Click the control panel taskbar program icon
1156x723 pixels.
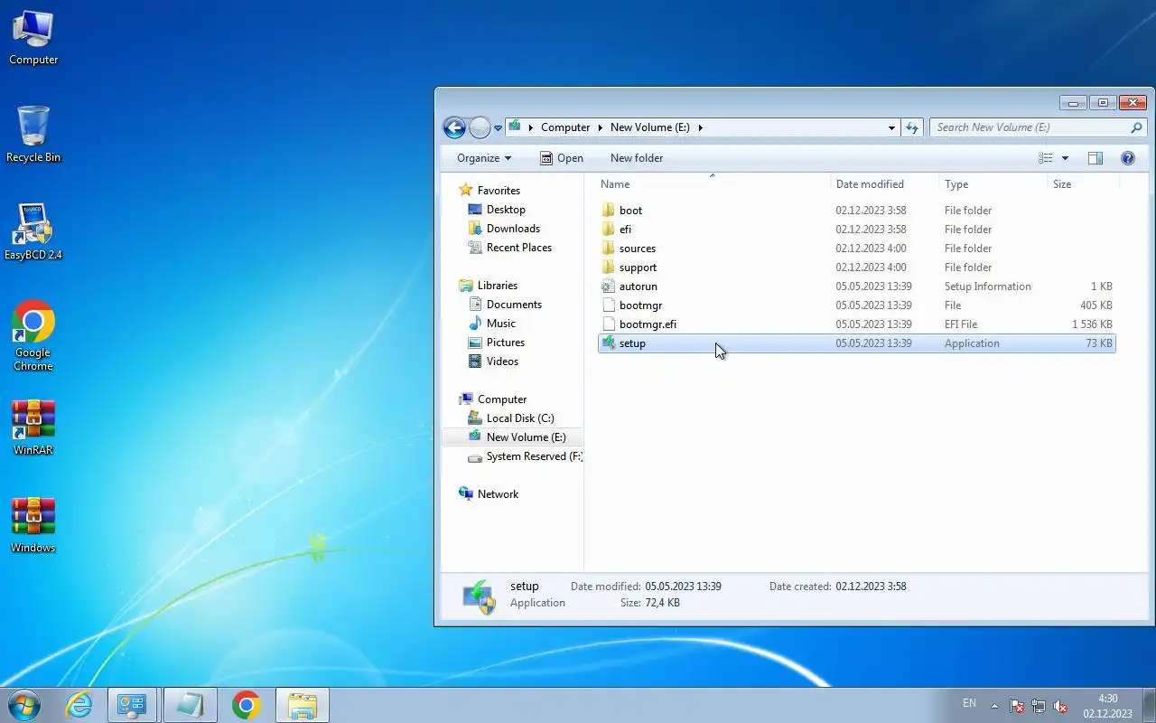click(x=133, y=705)
